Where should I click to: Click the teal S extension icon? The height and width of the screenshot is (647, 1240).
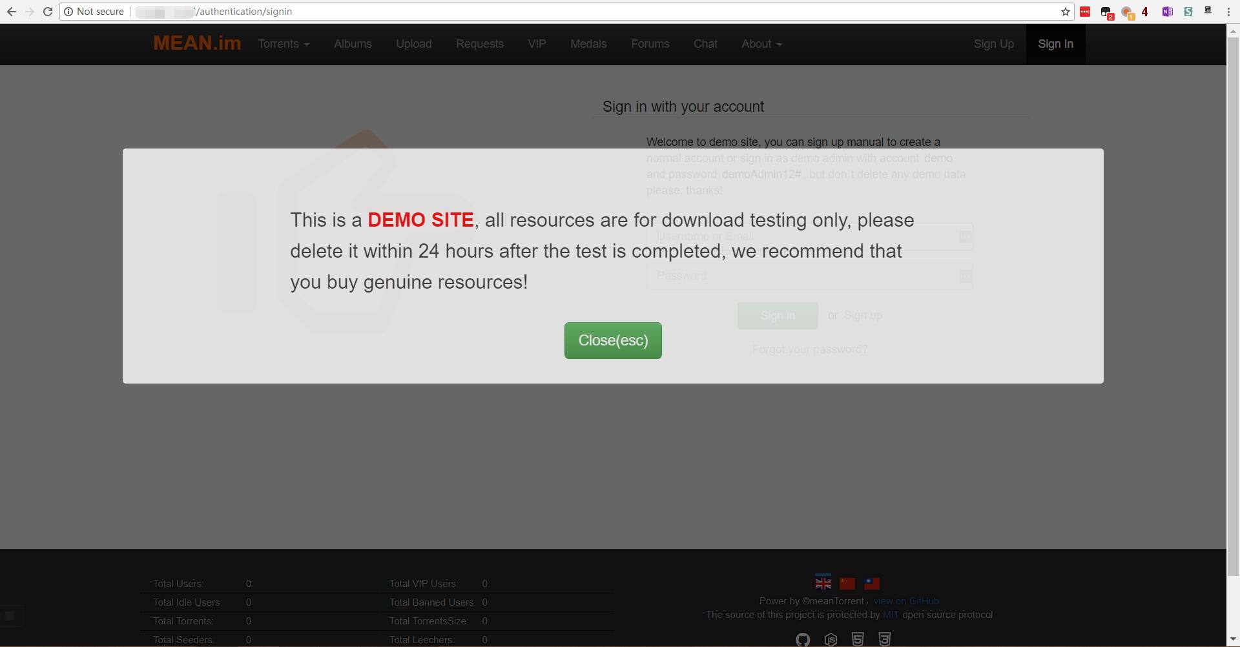pos(1188,12)
